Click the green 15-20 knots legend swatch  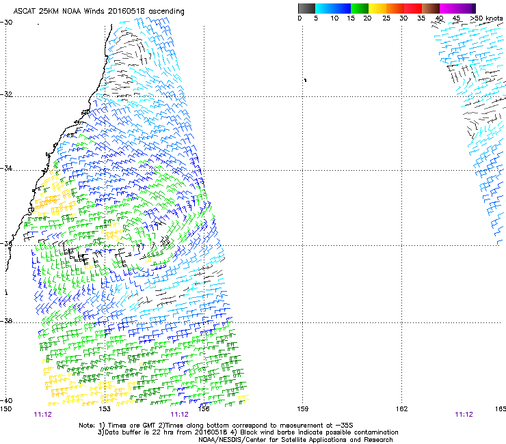pyautogui.click(x=360, y=8)
